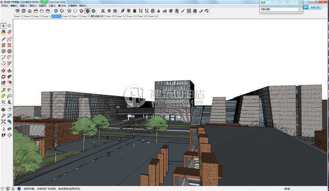Select the Zoom magnifier tool
This screenshot has height=191, width=329.
click(3, 116)
